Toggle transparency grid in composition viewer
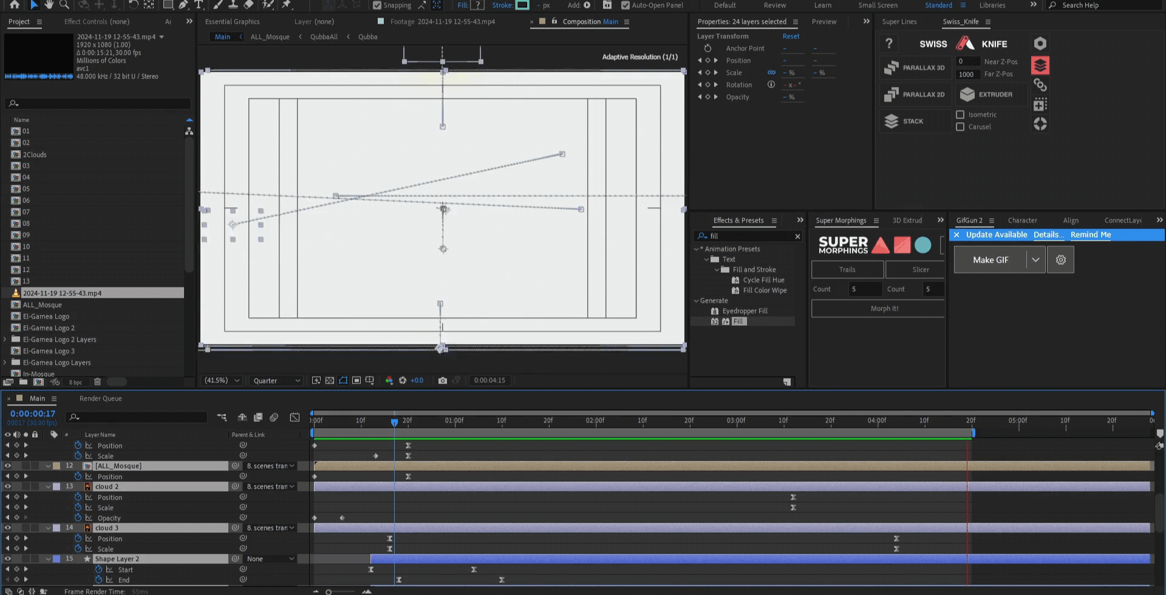1166x595 pixels. pos(330,380)
